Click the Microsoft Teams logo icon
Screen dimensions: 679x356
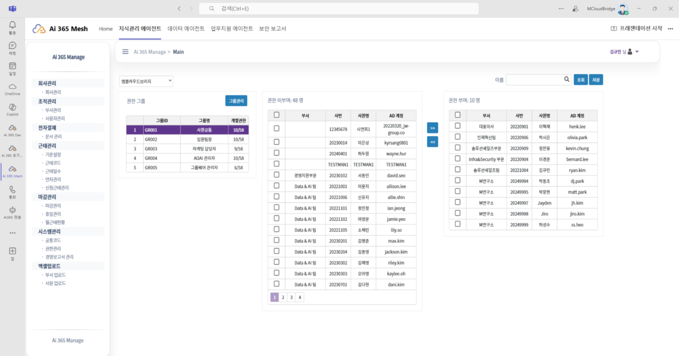[12, 8]
